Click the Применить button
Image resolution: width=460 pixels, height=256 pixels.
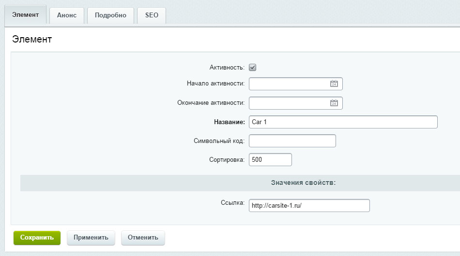(91, 238)
